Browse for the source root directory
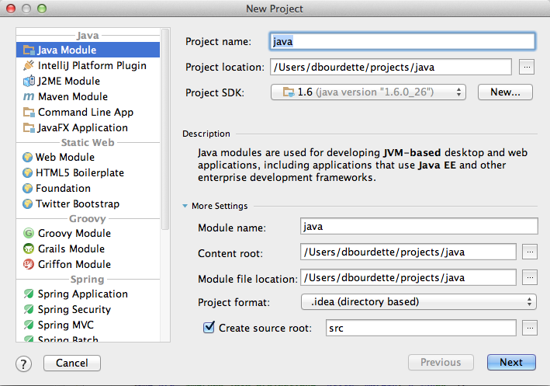The width and height of the screenshot is (550, 386). coord(530,328)
